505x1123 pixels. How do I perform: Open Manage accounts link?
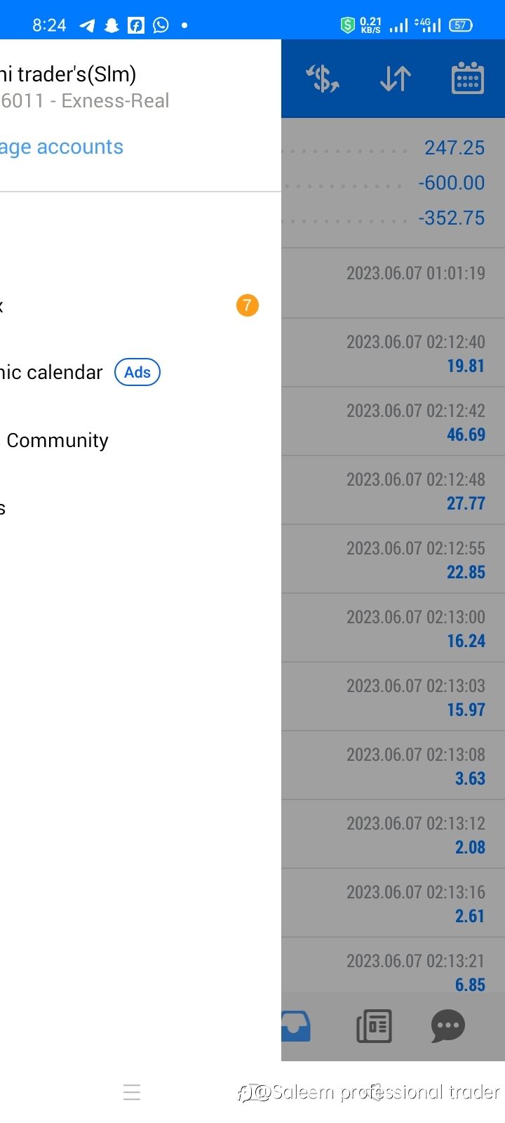62,147
